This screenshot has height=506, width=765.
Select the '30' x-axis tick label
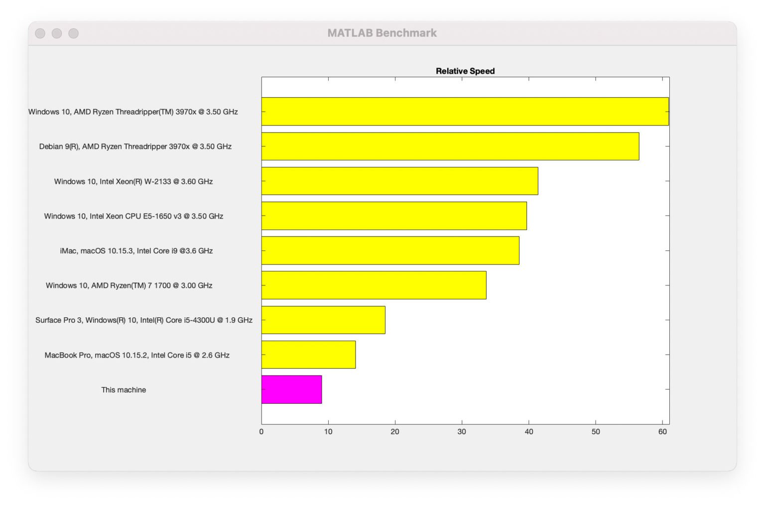[x=462, y=433]
